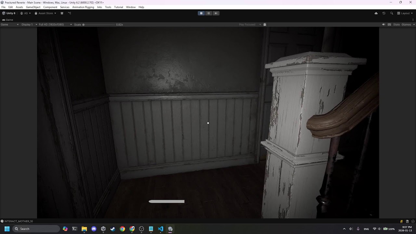
Task: Open the status bar debug bug icon
Action: tap(402, 221)
